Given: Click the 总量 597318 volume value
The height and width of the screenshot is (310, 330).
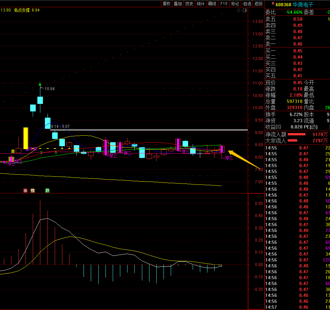Looking at the screenshot, I should coord(295,102).
